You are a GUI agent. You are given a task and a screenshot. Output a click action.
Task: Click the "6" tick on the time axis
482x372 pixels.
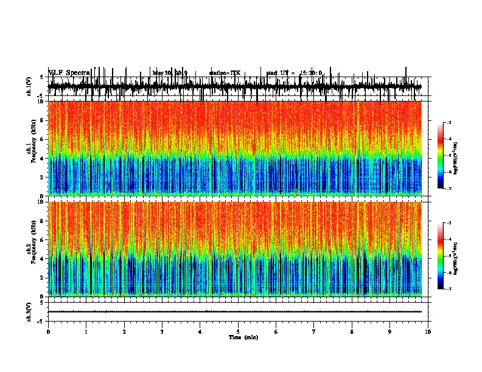[276, 332]
